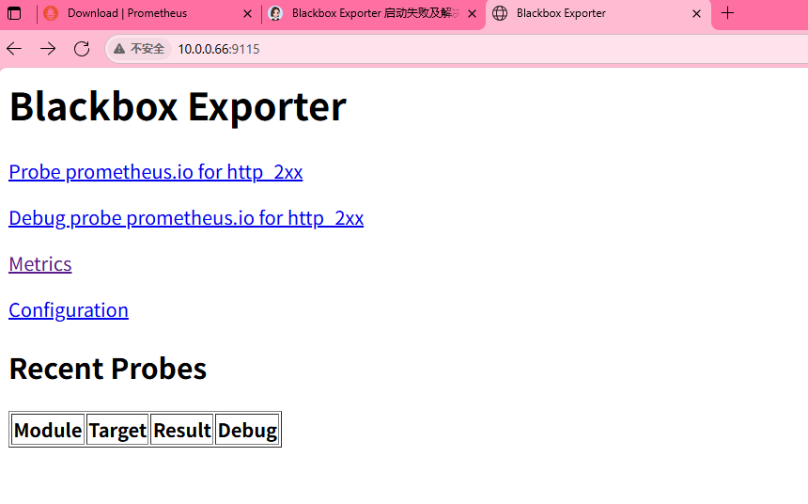
Task: Click the browser forward arrow
Action: coord(48,49)
